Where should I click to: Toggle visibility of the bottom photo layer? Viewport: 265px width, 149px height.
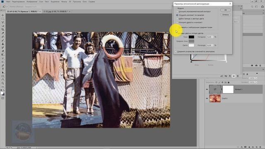pos(207,99)
